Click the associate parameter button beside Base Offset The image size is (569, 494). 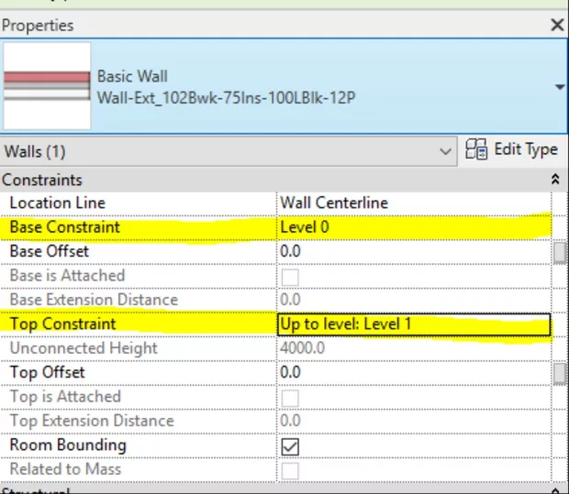click(x=559, y=252)
